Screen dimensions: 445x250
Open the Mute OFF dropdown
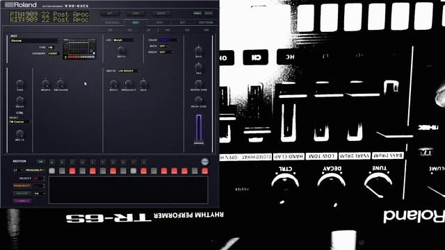click(163, 46)
